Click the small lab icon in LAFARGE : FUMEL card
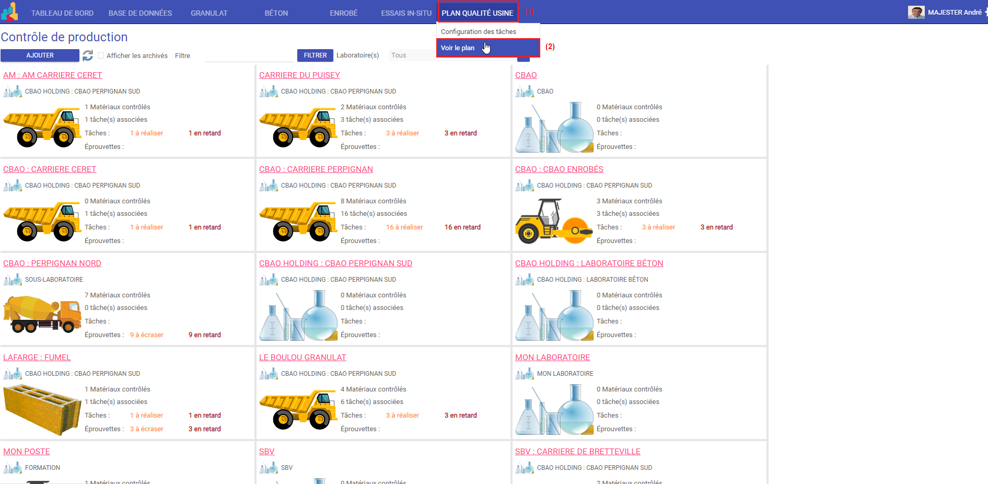This screenshot has height=484, width=988. click(13, 374)
